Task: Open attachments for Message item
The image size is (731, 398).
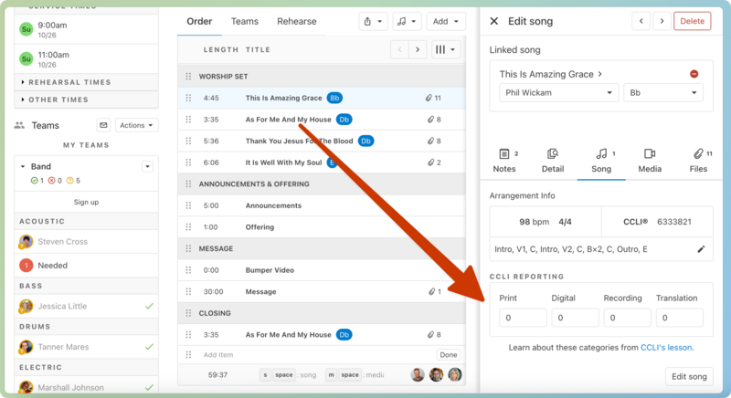Action: [x=434, y=291]
